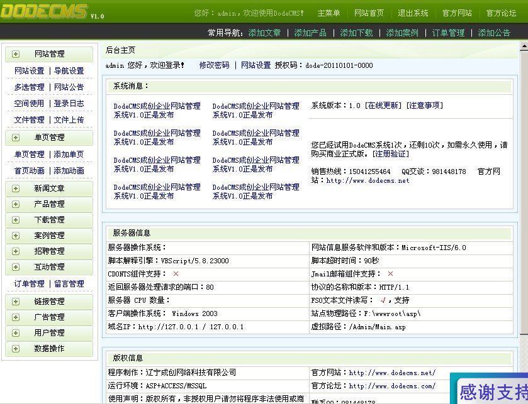The height and width of the screenshot is (404, 528).
Task: Click the 注意事项 link
Action: pyautogui.click(x=425, y=106)
